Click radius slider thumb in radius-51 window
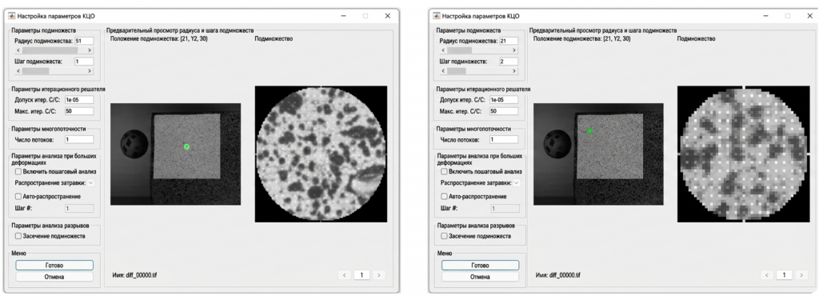The width and height of the screenshot is (819, 296). point(51,50)
